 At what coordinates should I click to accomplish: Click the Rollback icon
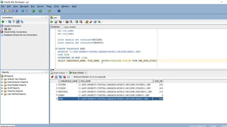81,22
